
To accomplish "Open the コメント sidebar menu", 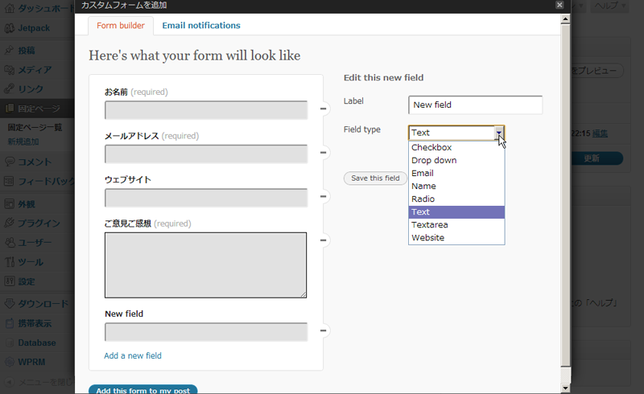I will click(x=35, y=162).
